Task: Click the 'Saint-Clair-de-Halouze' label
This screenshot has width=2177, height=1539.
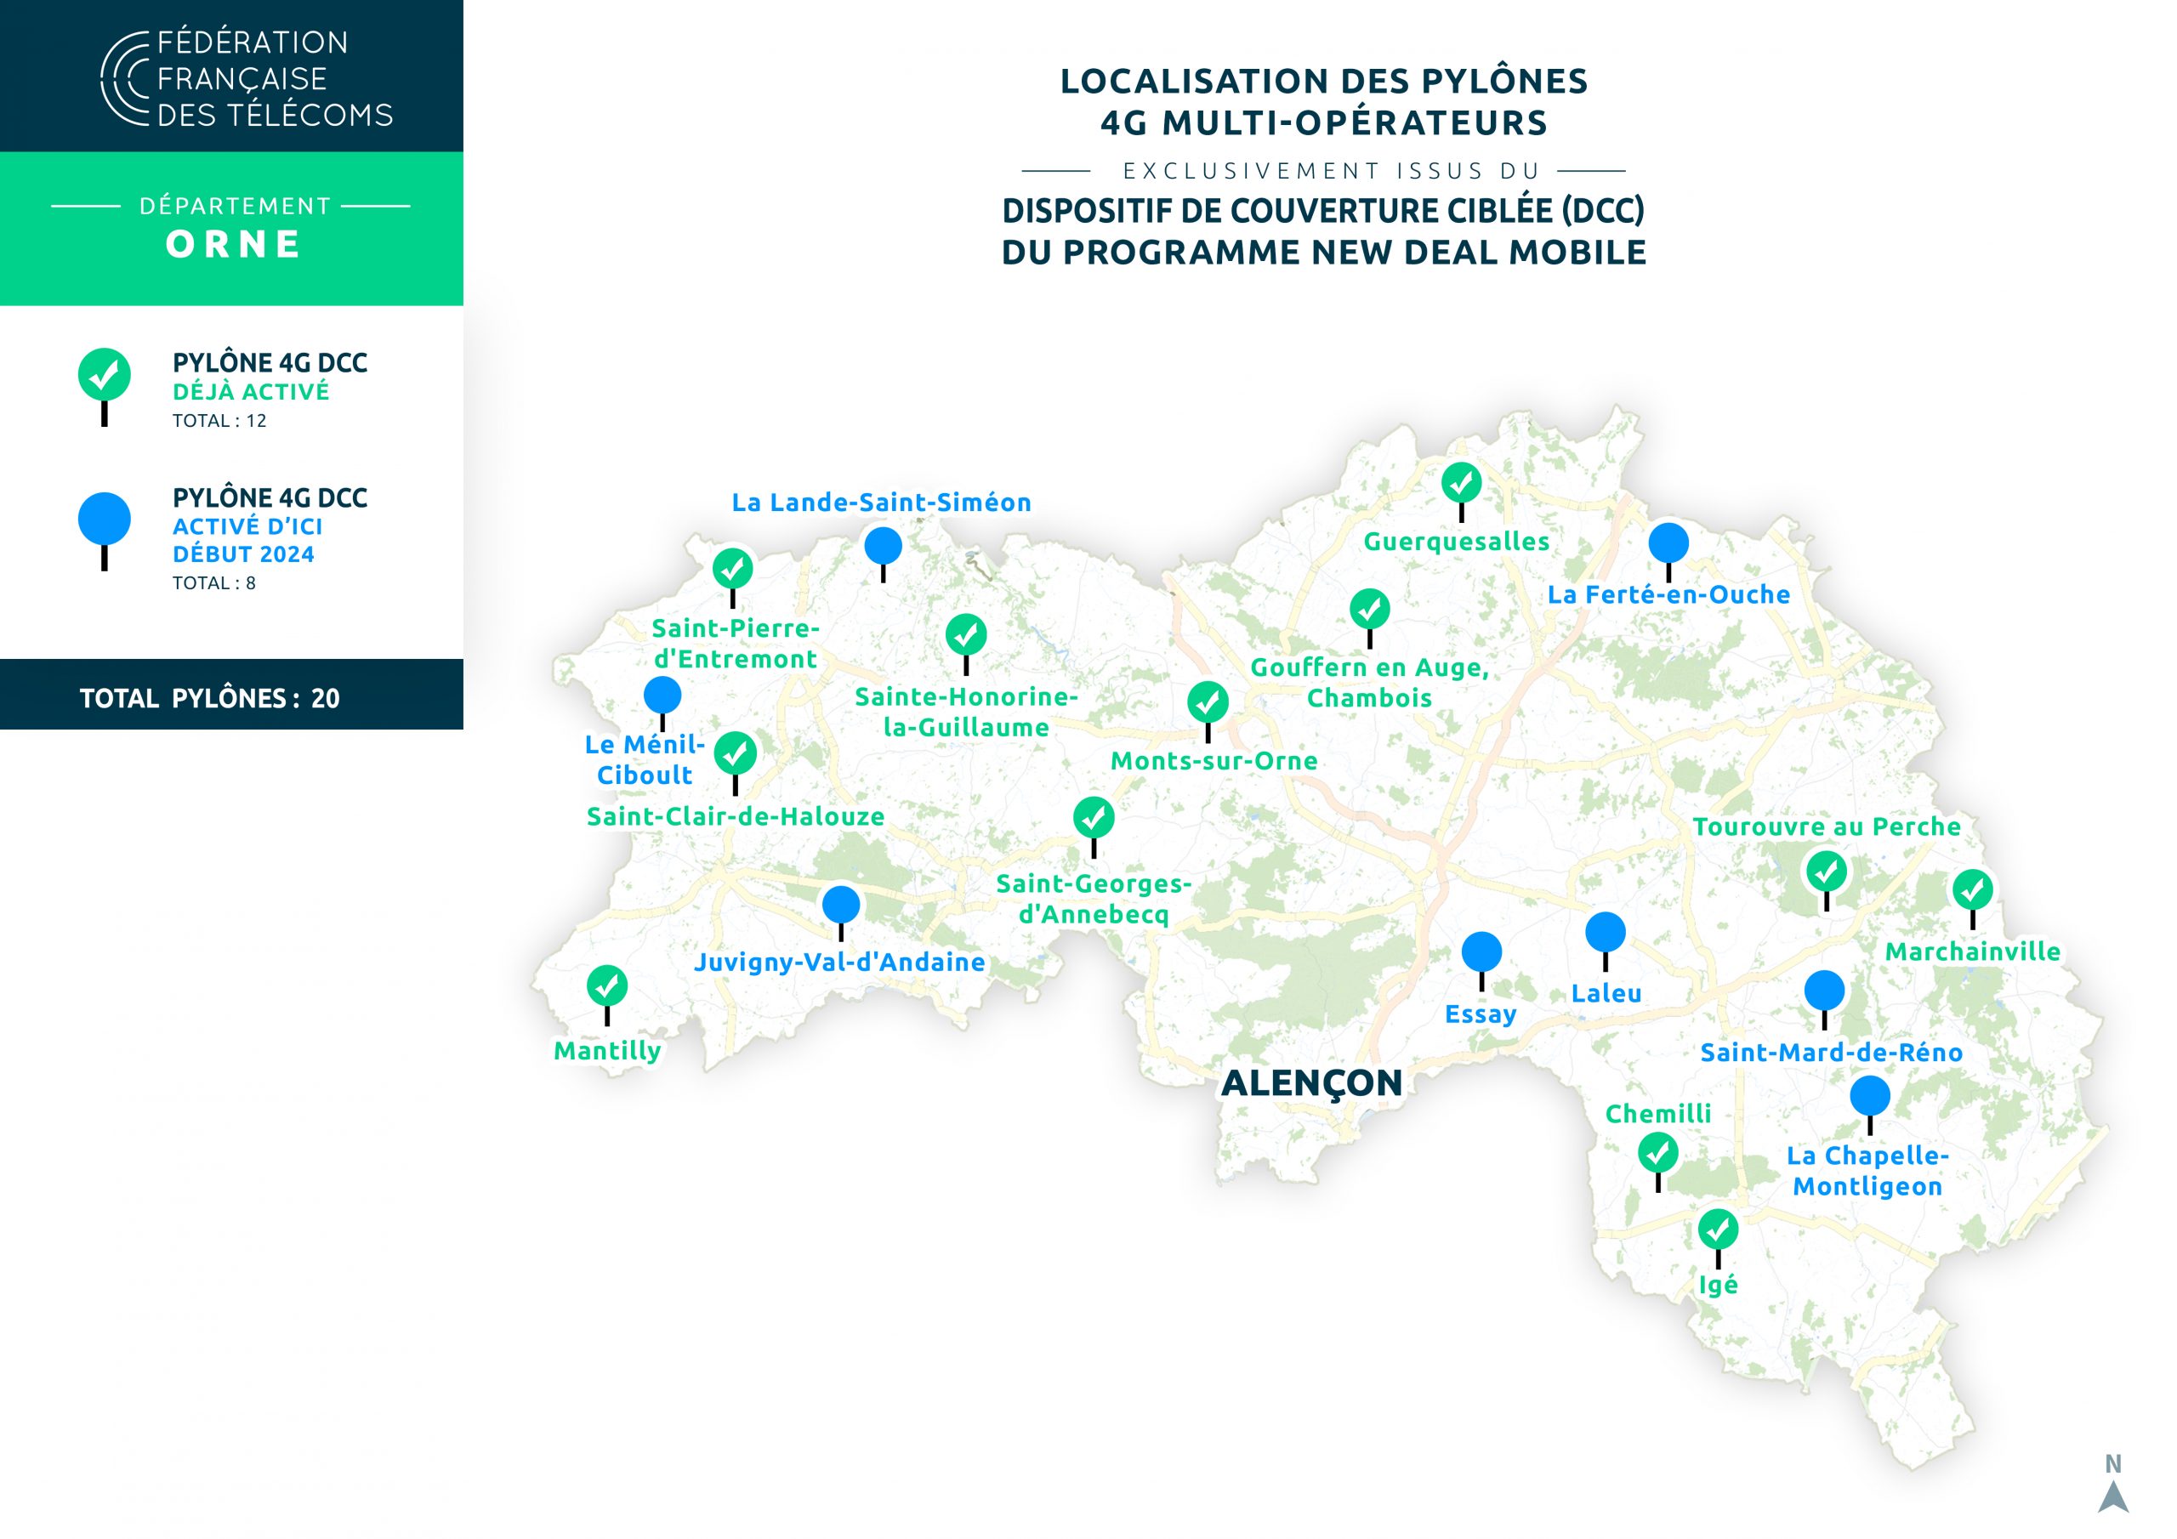Action: [x=735, y=816]
